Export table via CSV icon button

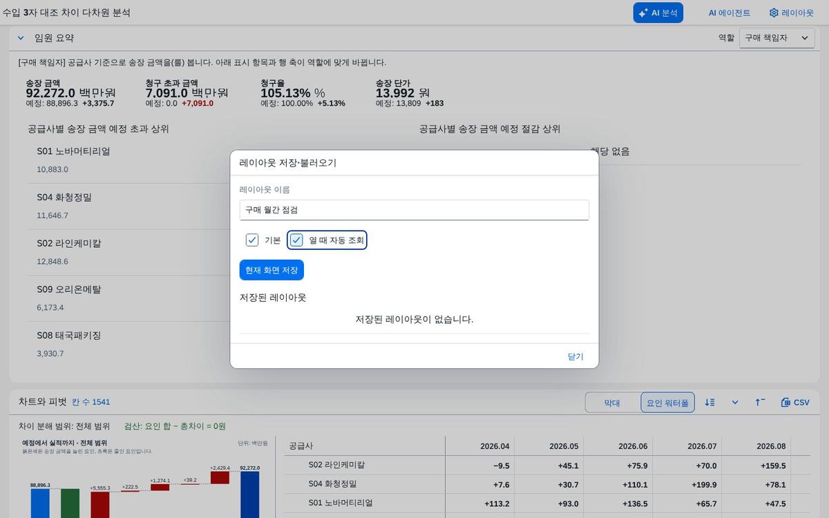tap(795, 403)
